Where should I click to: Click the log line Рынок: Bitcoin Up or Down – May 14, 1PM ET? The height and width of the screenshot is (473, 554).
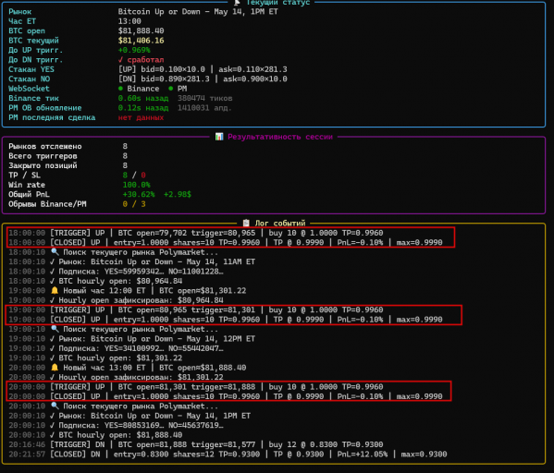[129, 416]
